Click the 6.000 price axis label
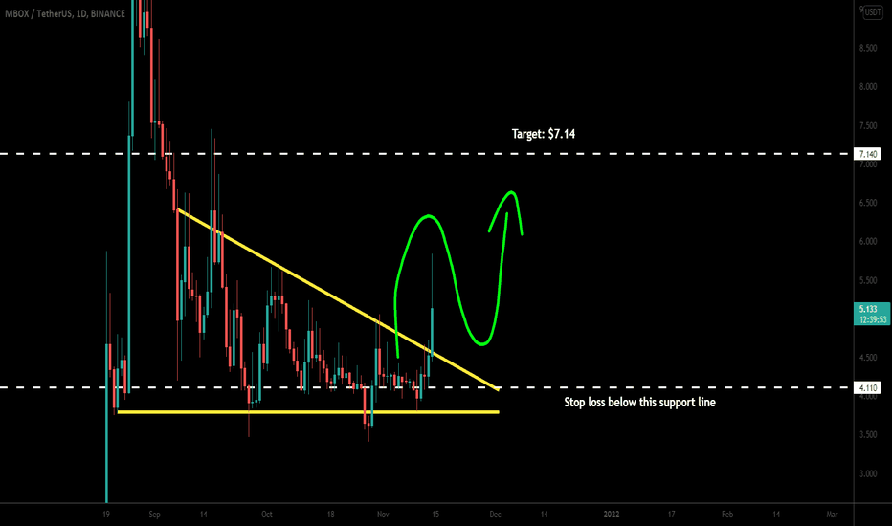 [x=868, y=242]
